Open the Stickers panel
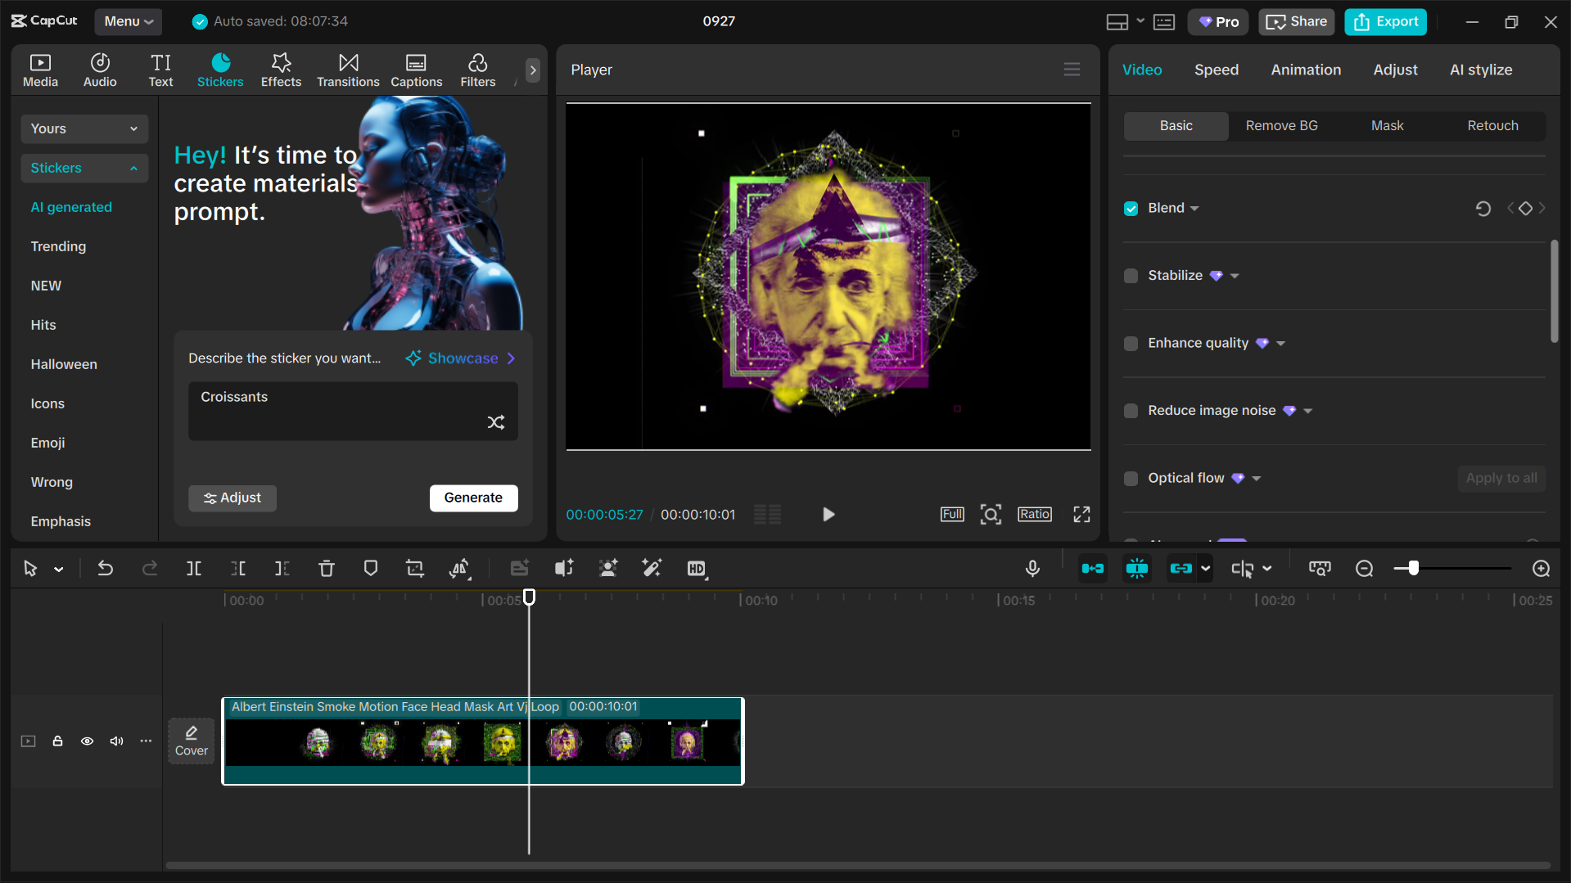The image size is (1571, 883). coord(219,70)
